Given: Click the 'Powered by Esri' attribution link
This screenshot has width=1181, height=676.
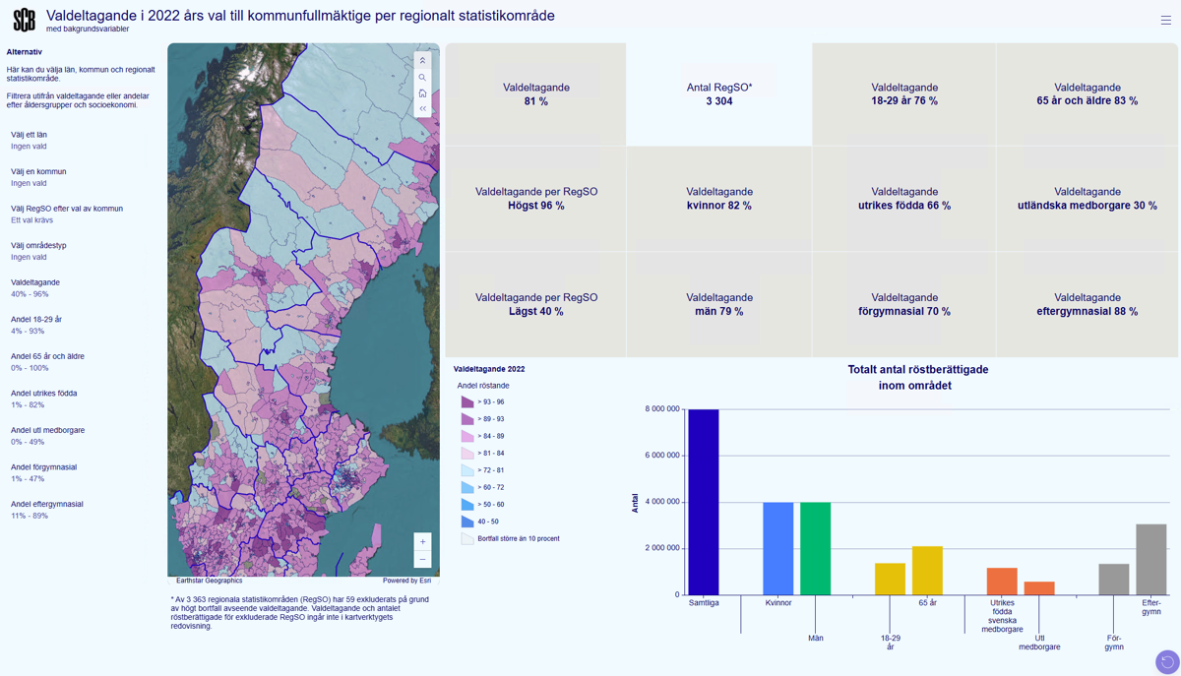Looking at the screenshot, I should coord(406,581).
